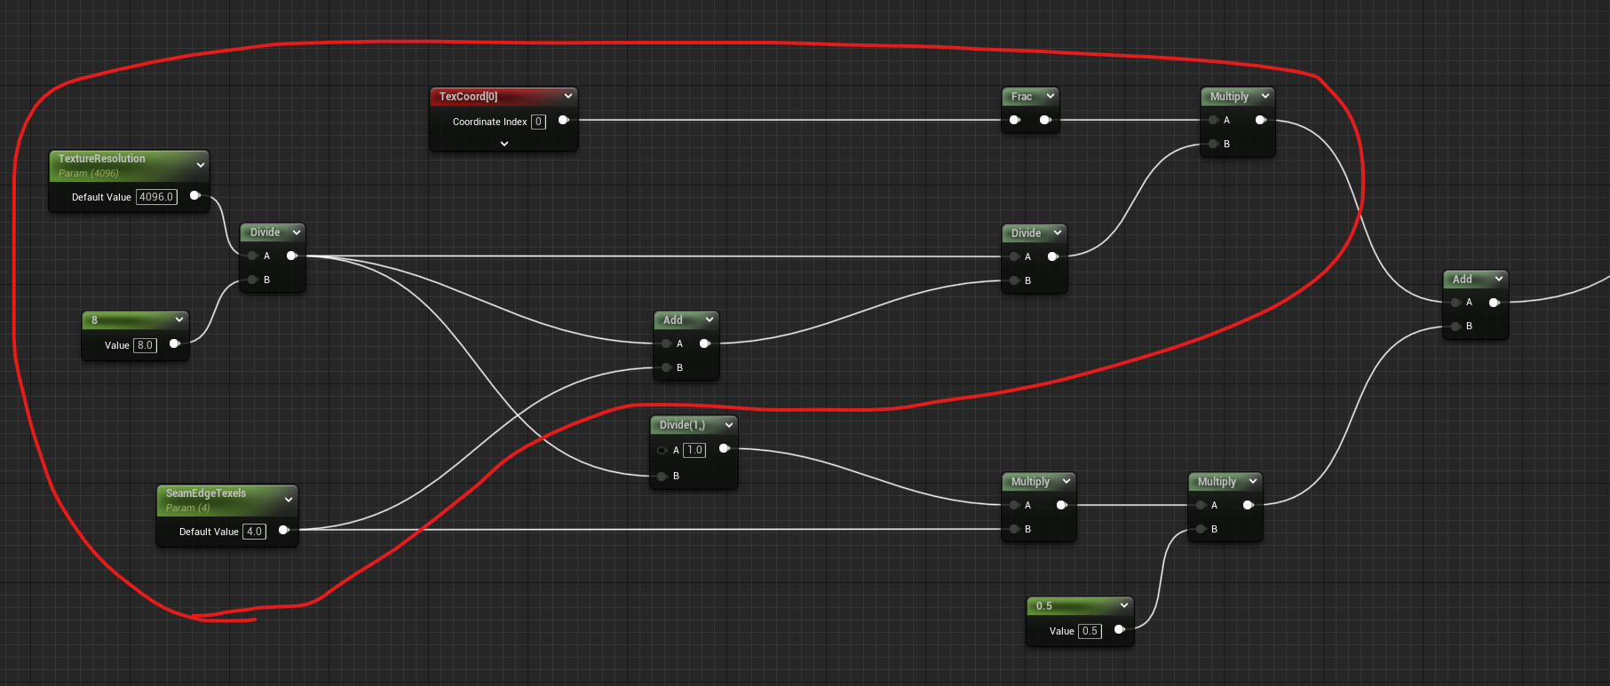
Task: Click B pin of Divide fed by constant 8
Action: tap(253, 280)
